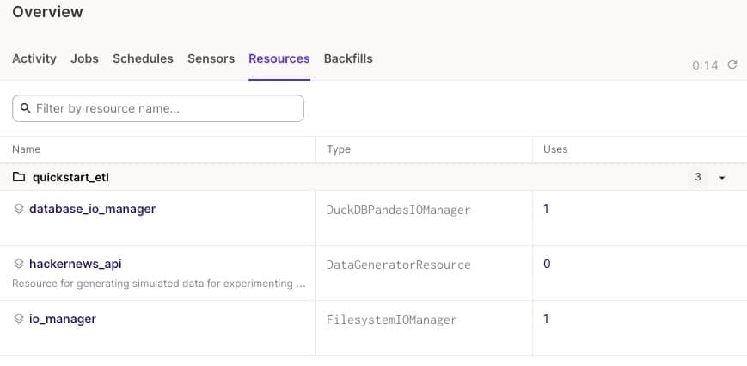Click the search magnifier icon
The height and width of the screenshot is (366, 747).
[25, 108]
